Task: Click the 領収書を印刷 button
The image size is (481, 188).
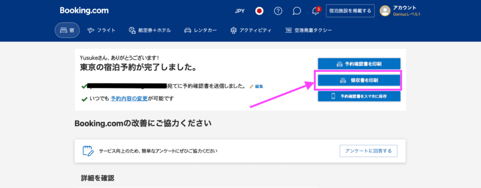Action: (x=359, y=80)
